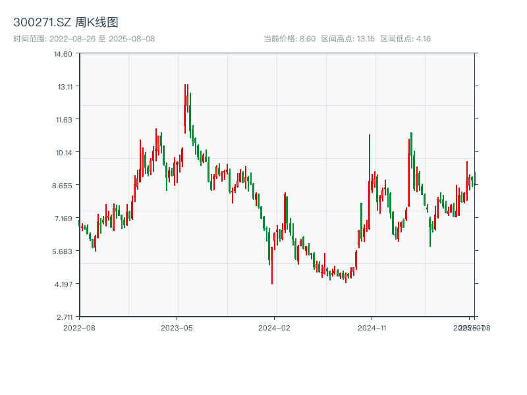Click y-axis label 2.711

click(x=65, y=317)
